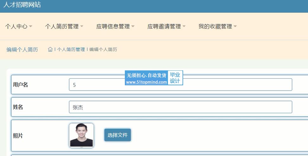Image resolution: width=308 pixels, height=156 pixels.
Task: Expand the dropdown arrow beside 个人中心
Action: 30,26
